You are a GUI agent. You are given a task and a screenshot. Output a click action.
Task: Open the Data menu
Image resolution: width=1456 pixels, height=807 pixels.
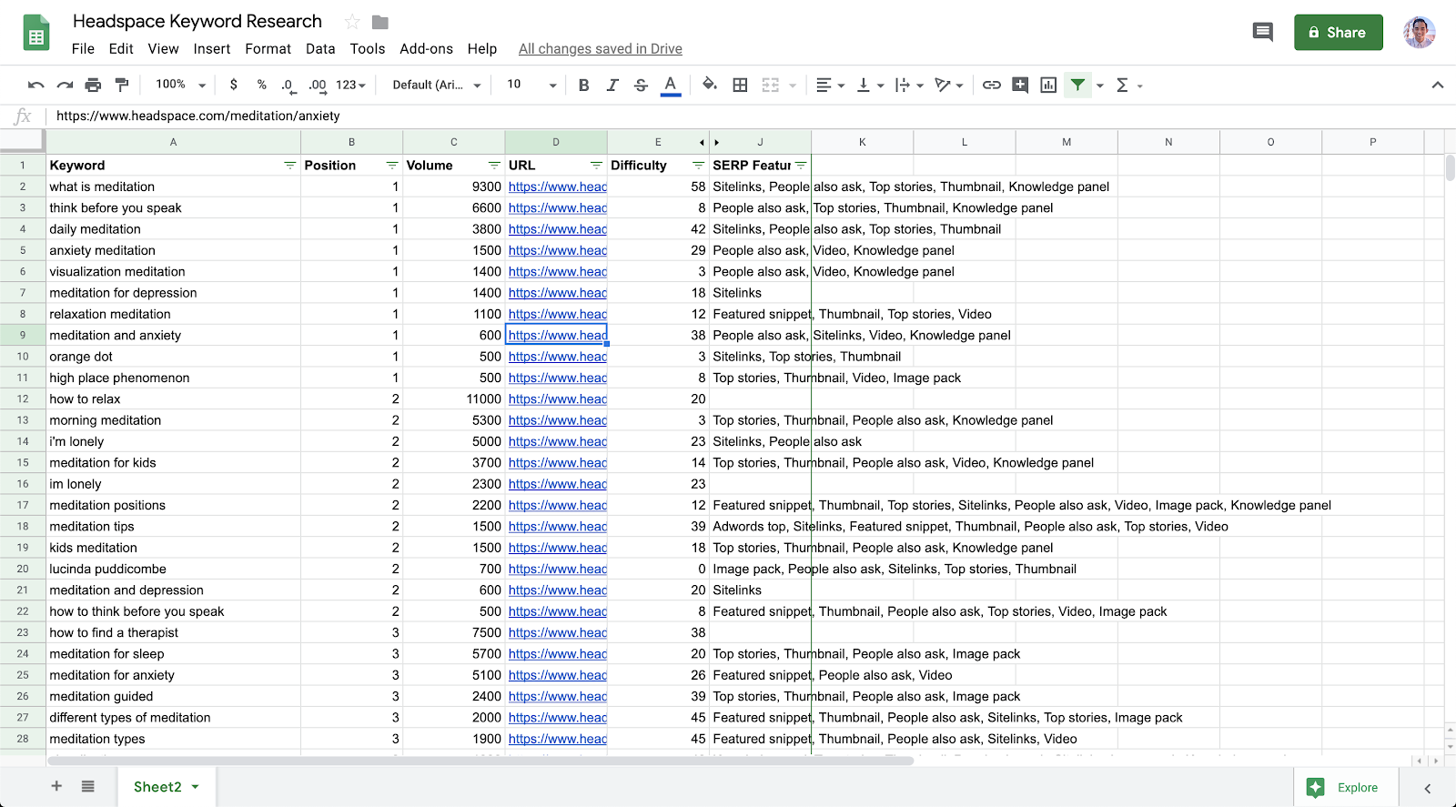click(320, 49)
